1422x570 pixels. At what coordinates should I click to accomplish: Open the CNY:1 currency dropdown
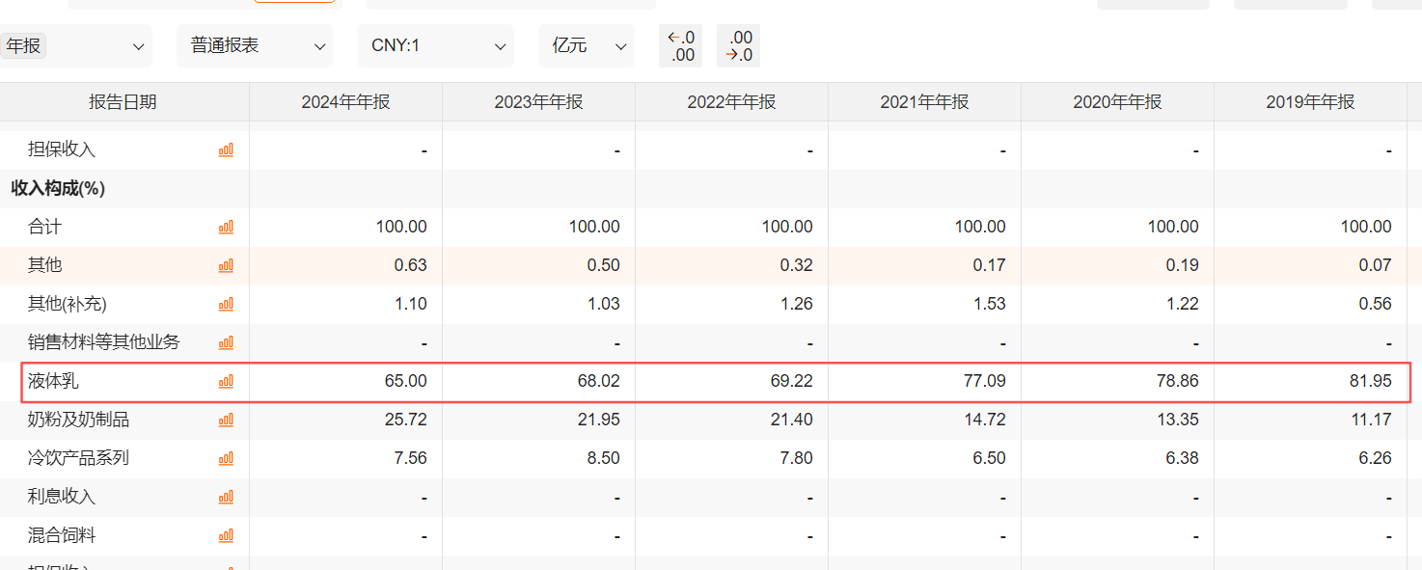click(435, 46)
